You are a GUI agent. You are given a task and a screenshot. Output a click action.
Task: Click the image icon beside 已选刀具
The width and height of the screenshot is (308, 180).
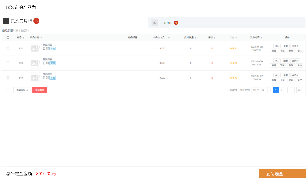[155, 23]
